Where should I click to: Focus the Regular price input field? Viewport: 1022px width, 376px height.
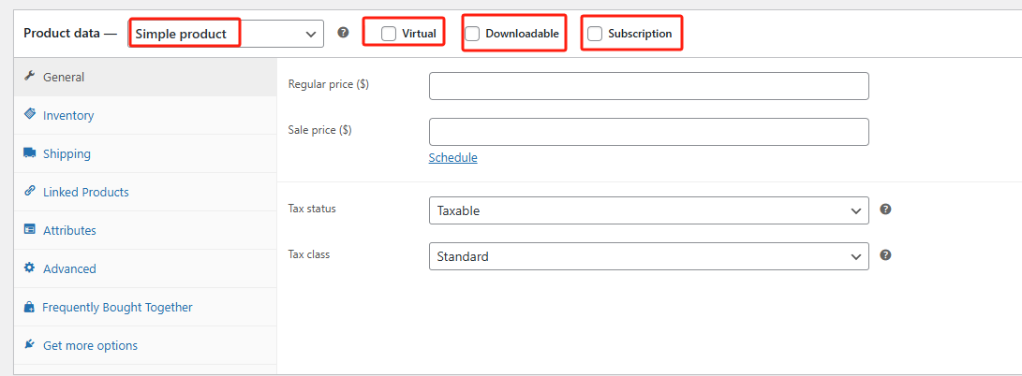click(648, 86)
